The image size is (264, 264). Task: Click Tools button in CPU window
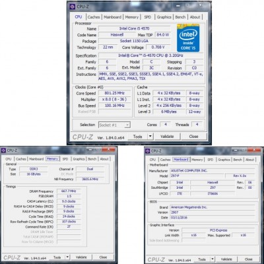(x=138, y=137)
